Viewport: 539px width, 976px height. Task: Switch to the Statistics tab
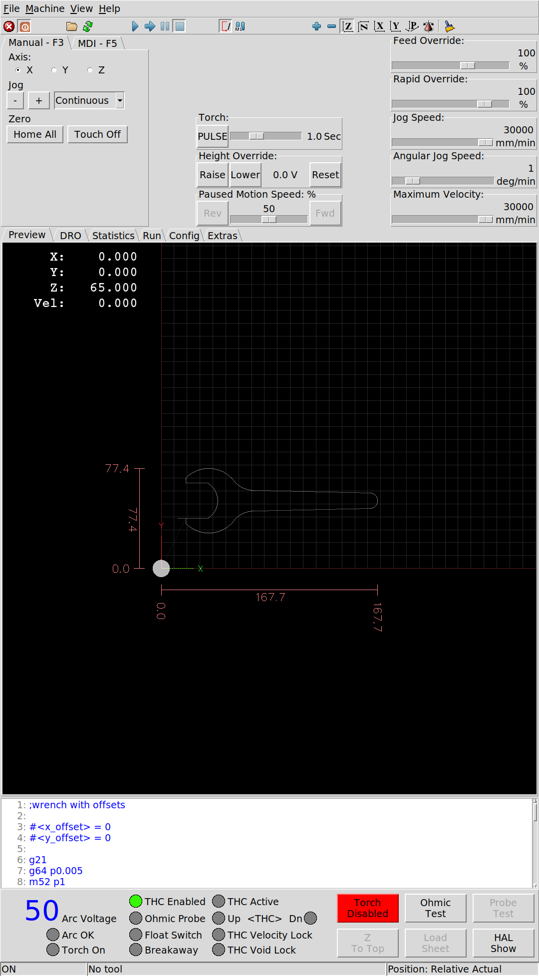click(113, 236)
